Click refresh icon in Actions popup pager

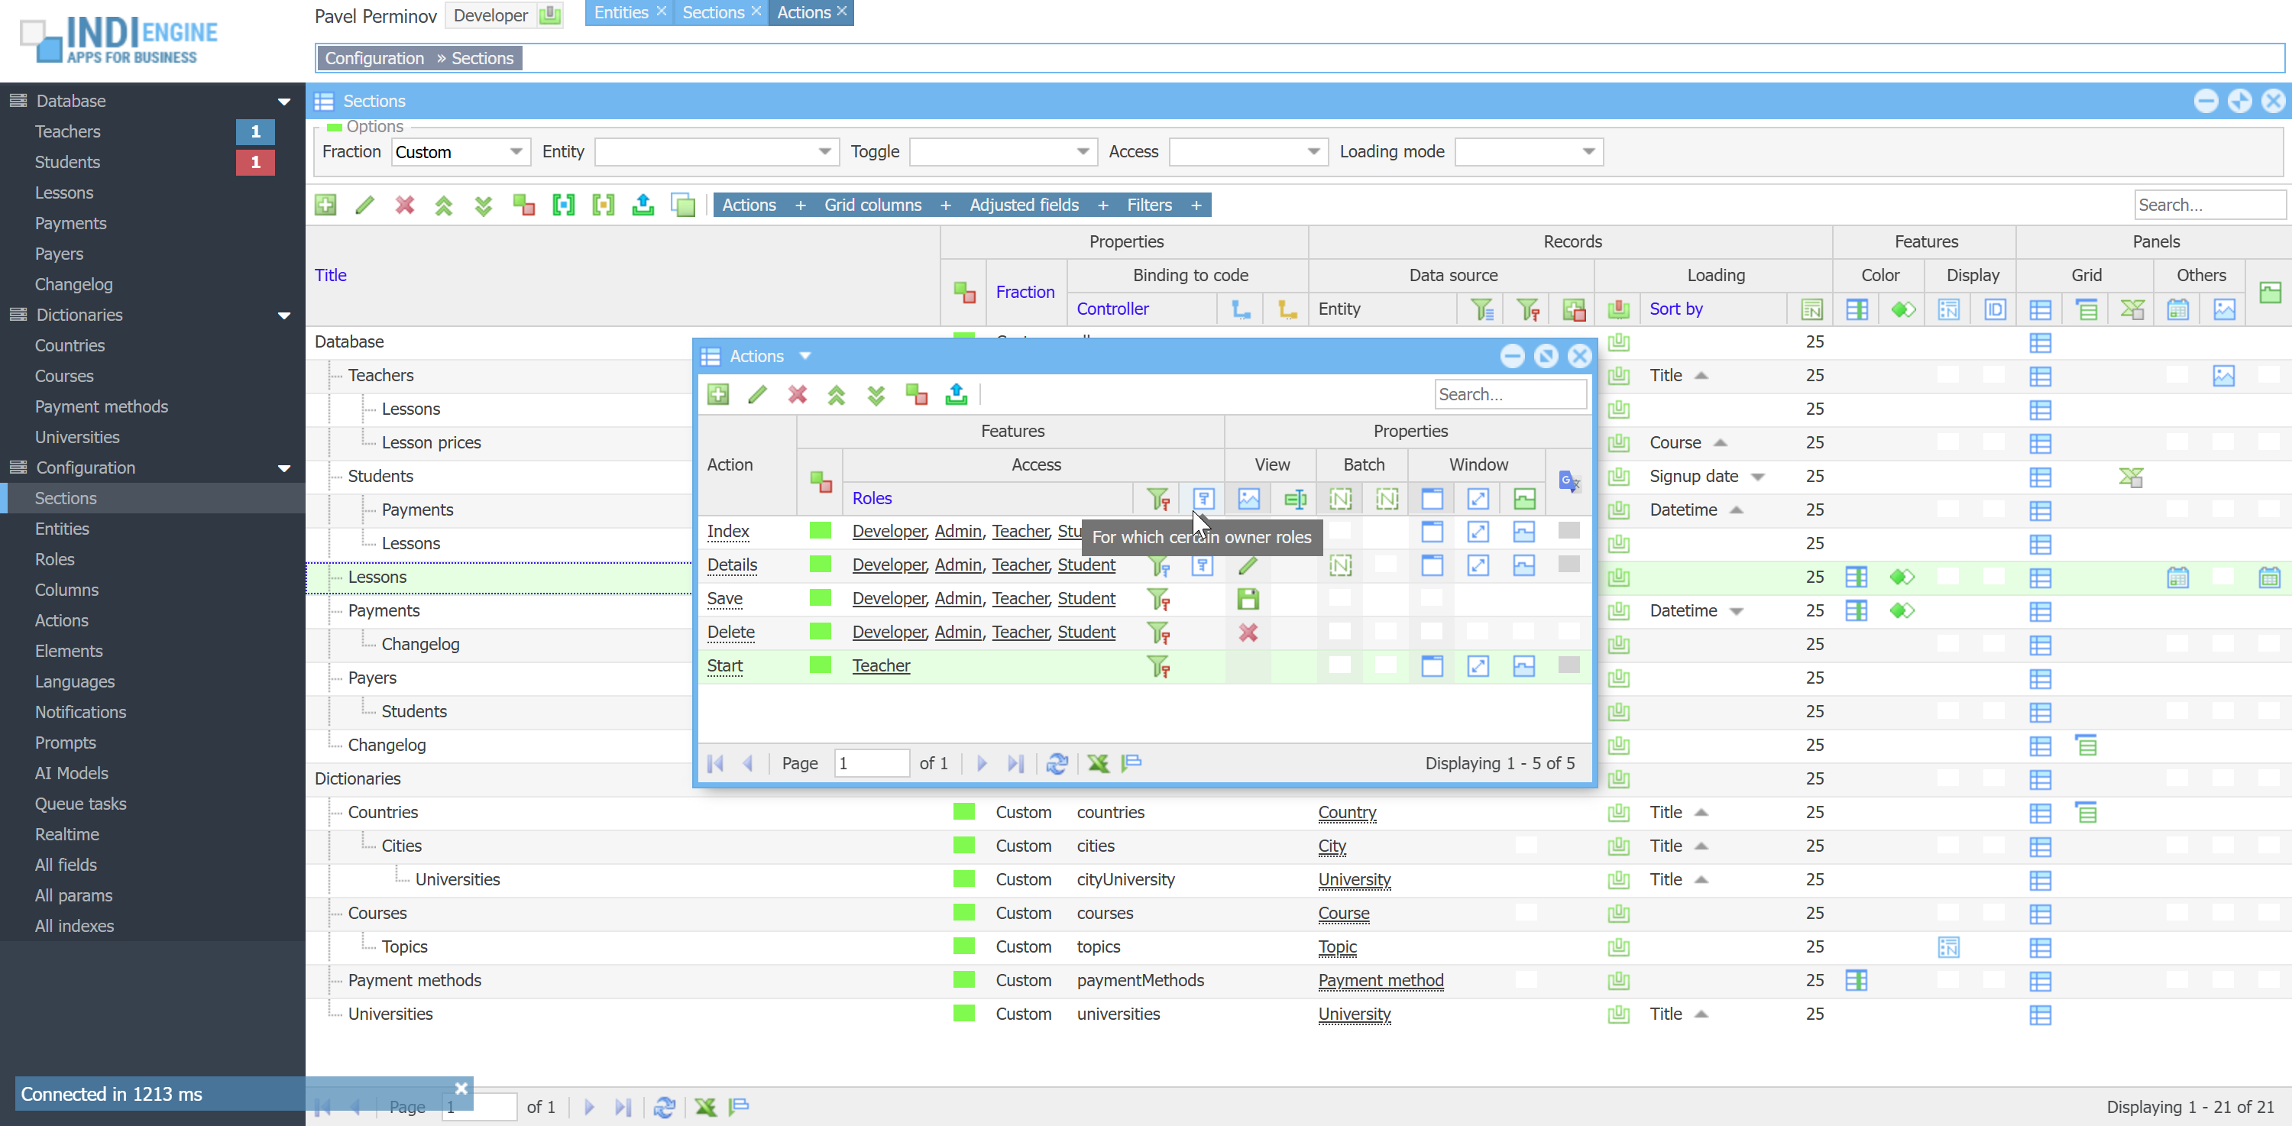tap(1056, 762)
